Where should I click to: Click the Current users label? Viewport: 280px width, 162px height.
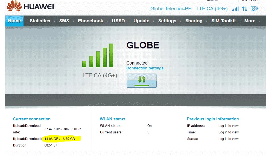(111, 132)
